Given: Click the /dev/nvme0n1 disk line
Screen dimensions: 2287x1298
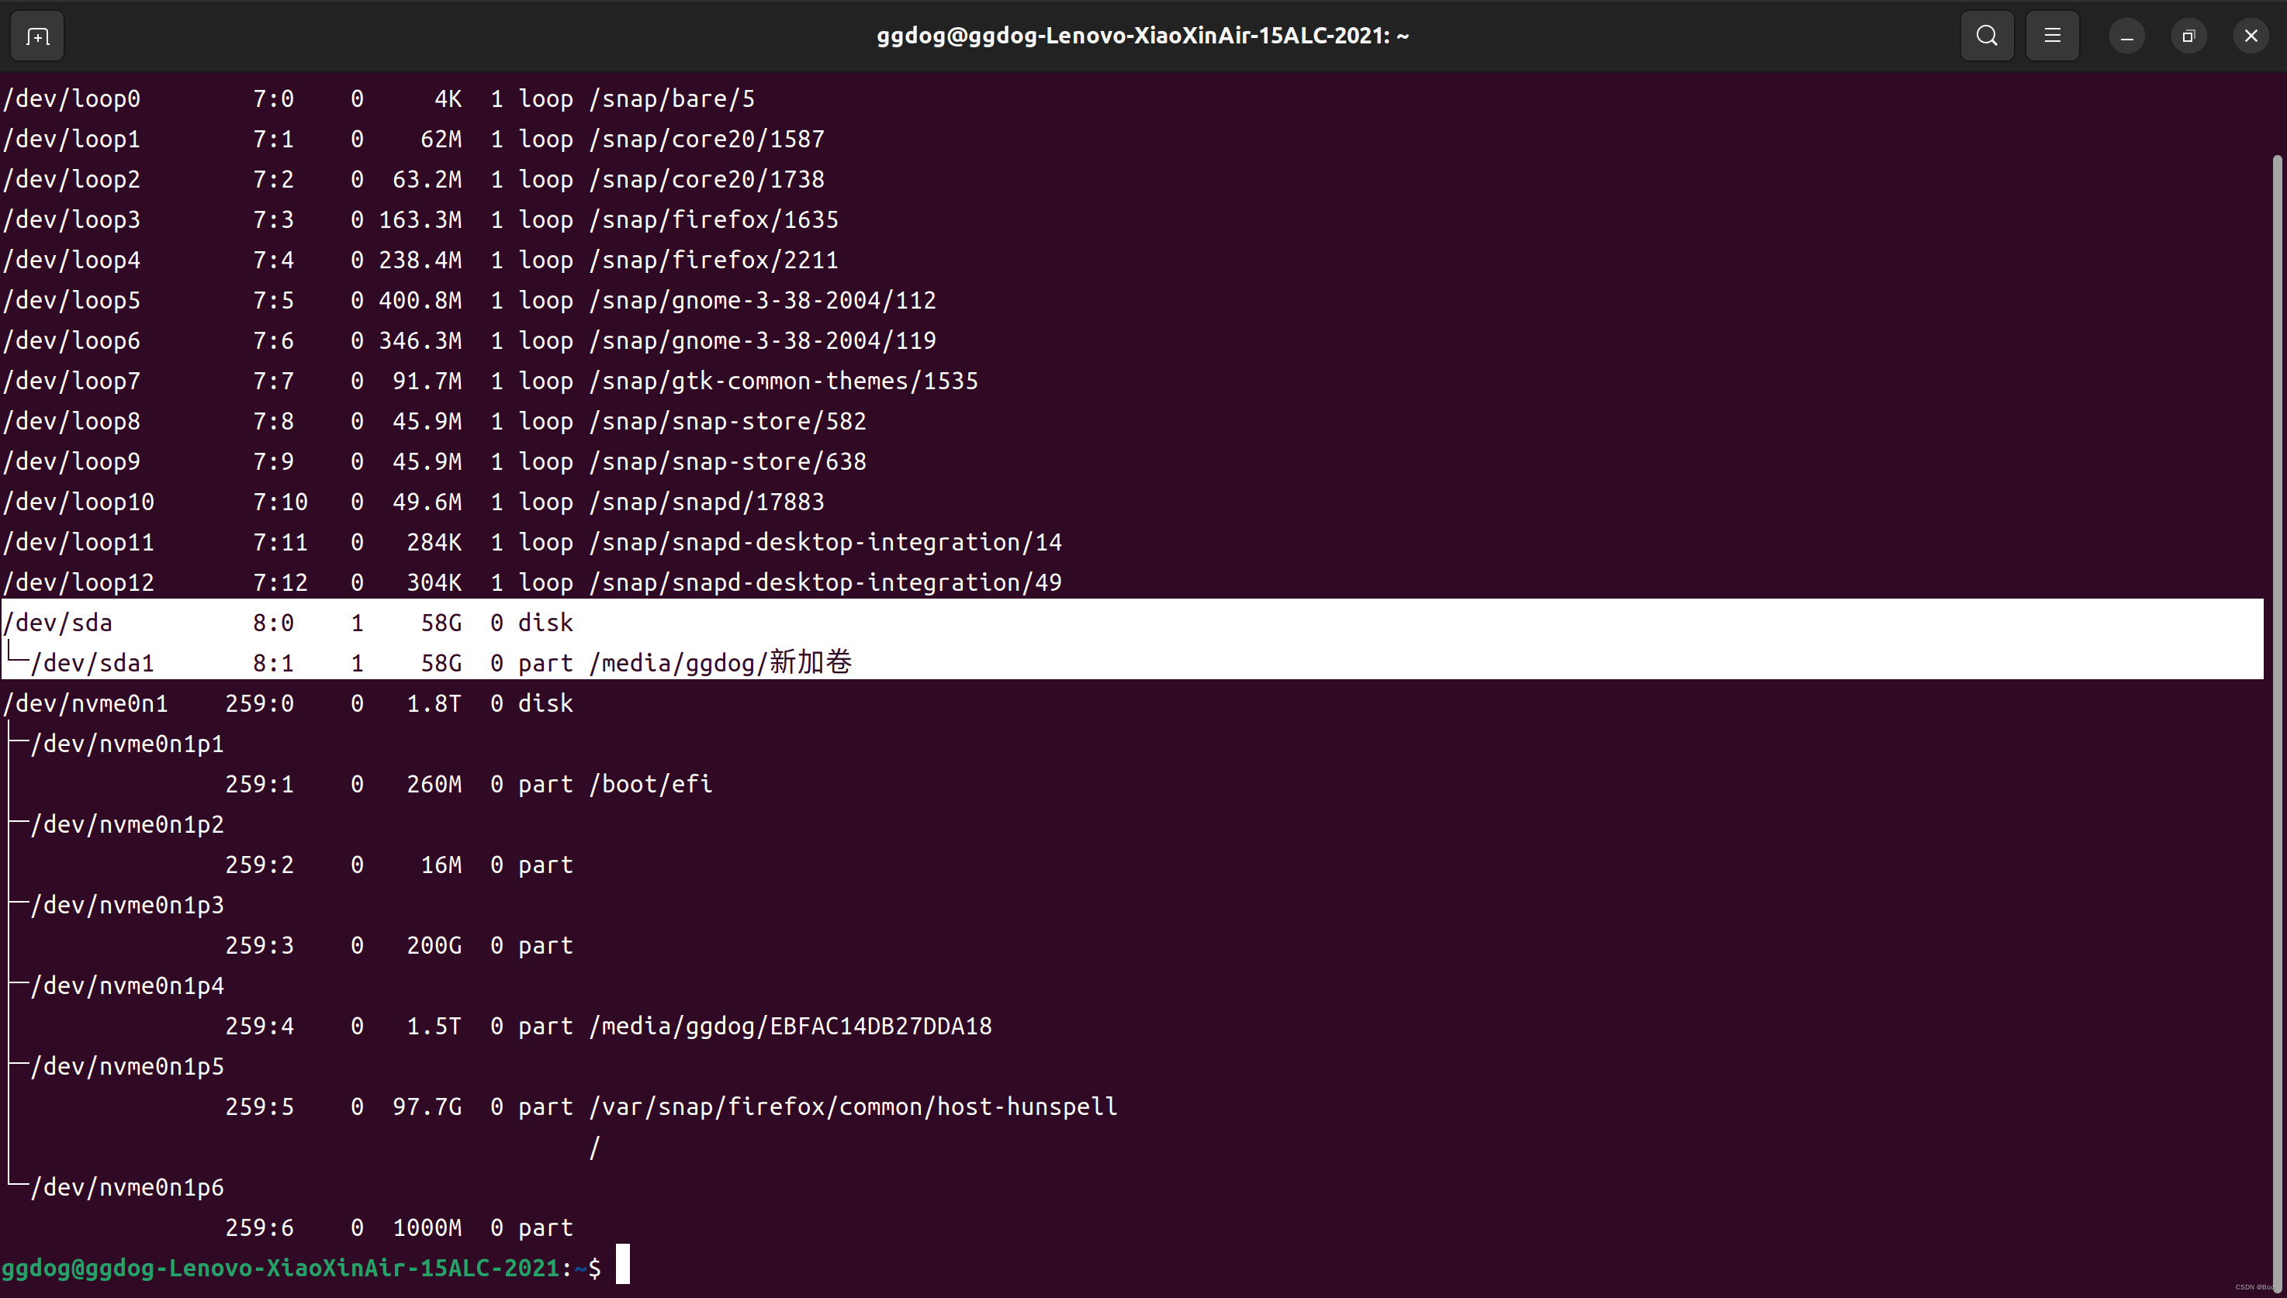Looking at the screenshot, I should click(x=85, y=704).
